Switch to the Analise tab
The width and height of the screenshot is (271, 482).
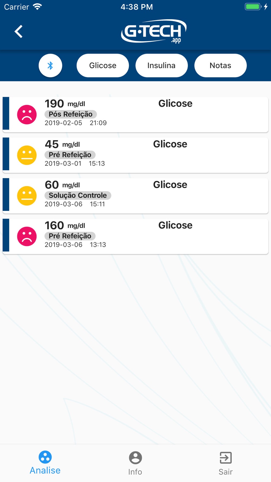click(x=45, y=463)
